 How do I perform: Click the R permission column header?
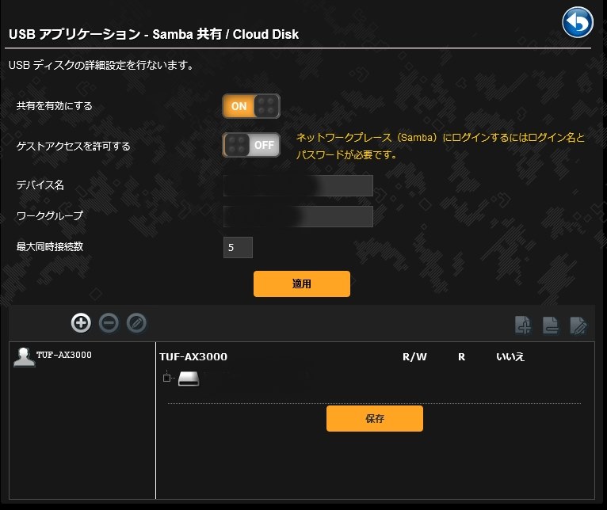(461, 357)
